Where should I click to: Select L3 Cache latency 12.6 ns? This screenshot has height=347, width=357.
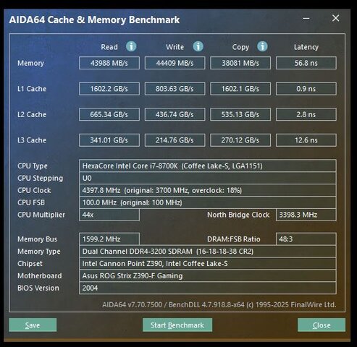(x=306, y=140)
